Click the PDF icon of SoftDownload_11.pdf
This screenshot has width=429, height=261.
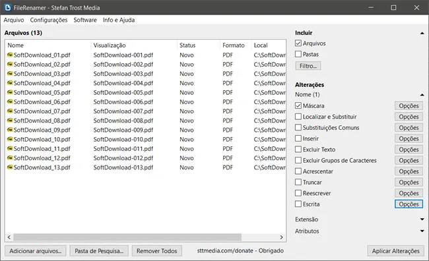click(x=10, y=149)
